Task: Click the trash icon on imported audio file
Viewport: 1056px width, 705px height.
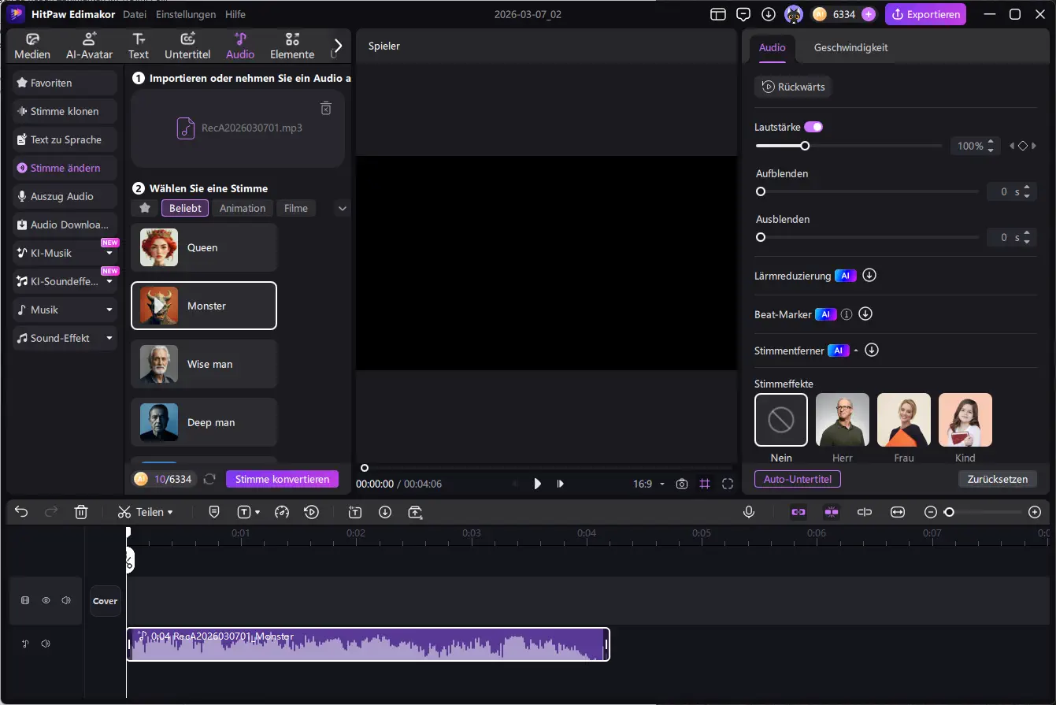Action: click(x=326, y=109)
